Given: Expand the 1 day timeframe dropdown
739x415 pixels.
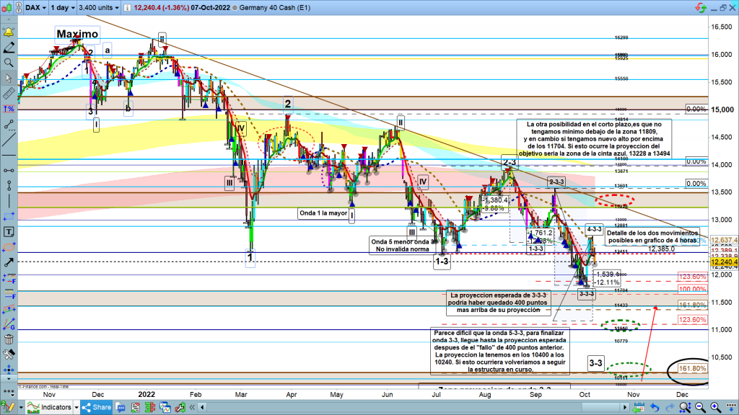Looking at the screenshot, I should [70, 6].
